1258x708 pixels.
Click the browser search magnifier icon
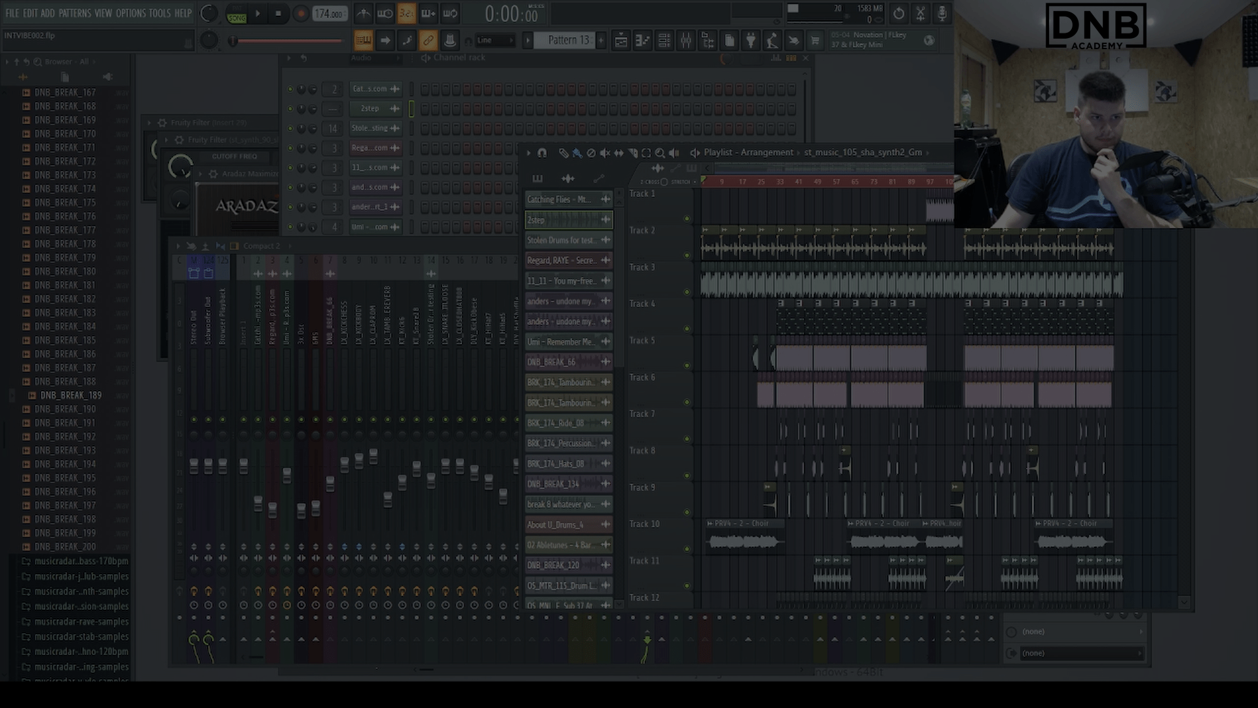tap(37, 62)
